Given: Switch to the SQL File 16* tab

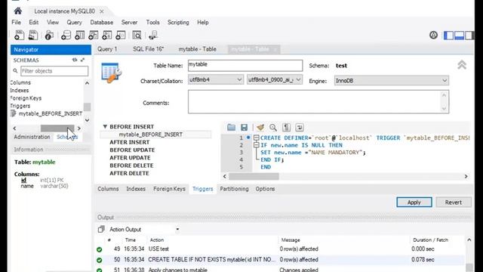Looking at the screenshot, I should pyautogui.click(x=149, y=49).
